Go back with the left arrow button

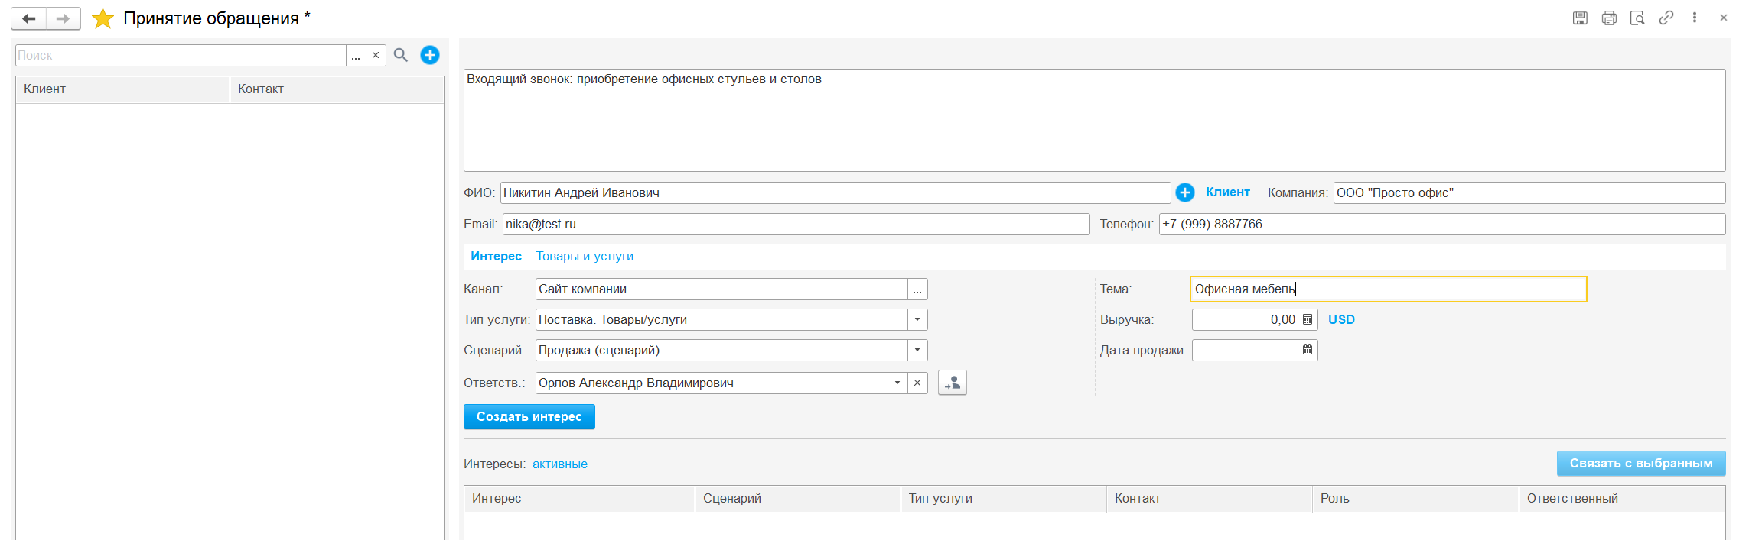pyautogui.click(x=29, y=18)
